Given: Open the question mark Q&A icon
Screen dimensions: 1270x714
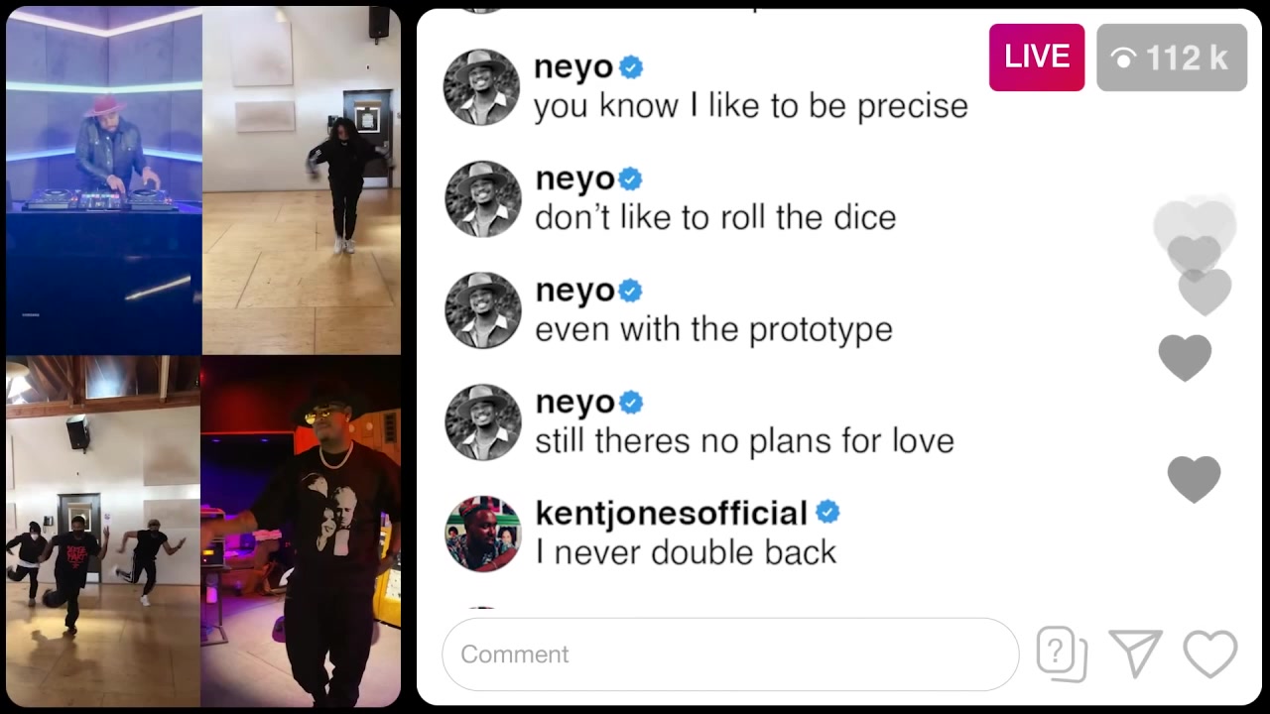Looking at the screenshot, I should (x=1062, y=654).
